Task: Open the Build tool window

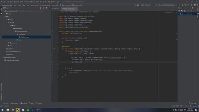Action: click(x=31, y=103)
